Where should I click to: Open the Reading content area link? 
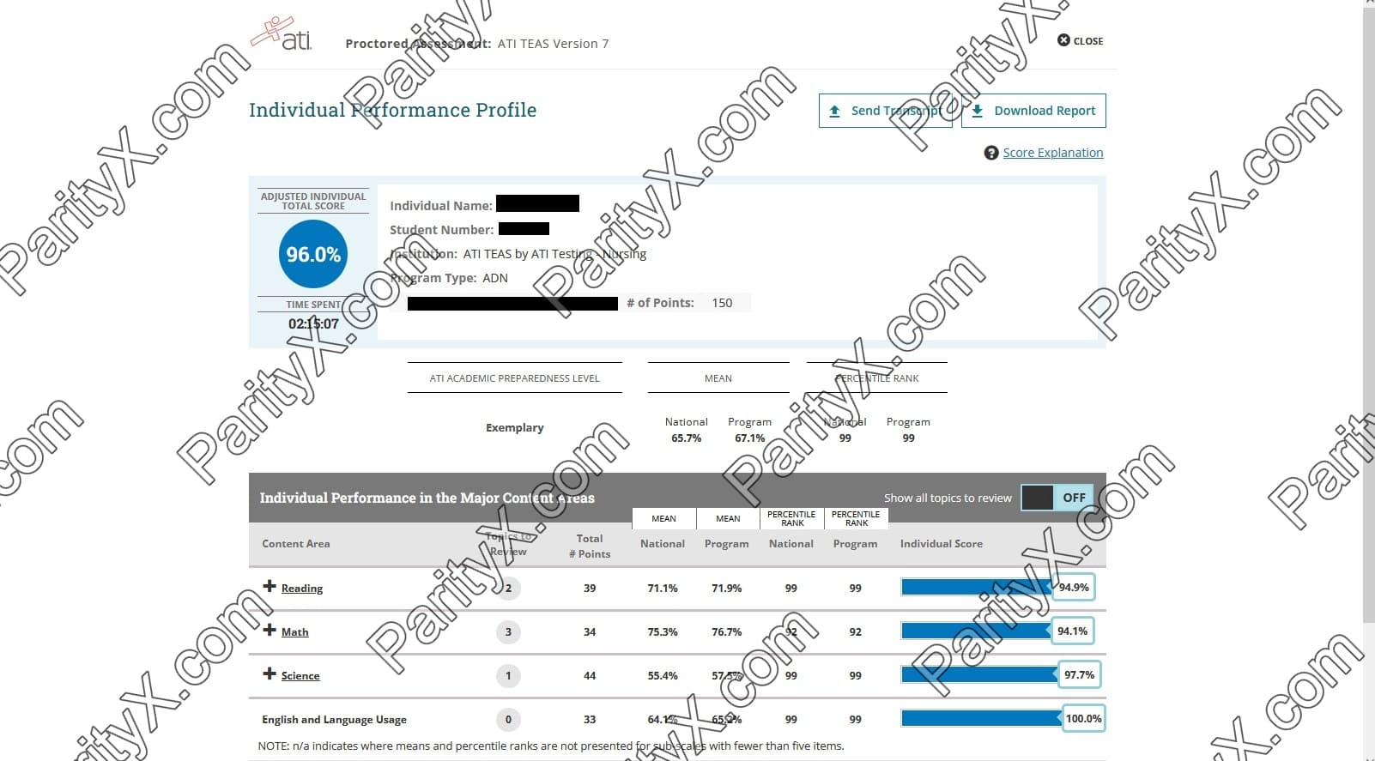point(302,589)
